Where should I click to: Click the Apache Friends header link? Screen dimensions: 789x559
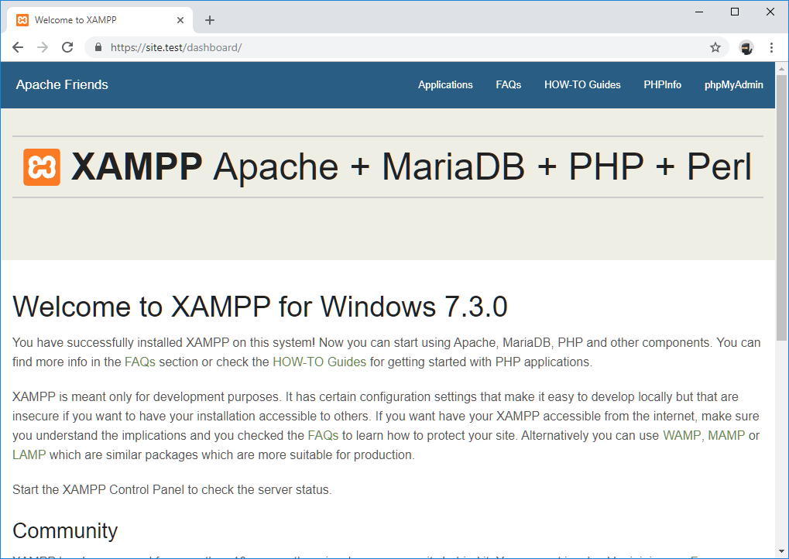[x=62, y=85]
